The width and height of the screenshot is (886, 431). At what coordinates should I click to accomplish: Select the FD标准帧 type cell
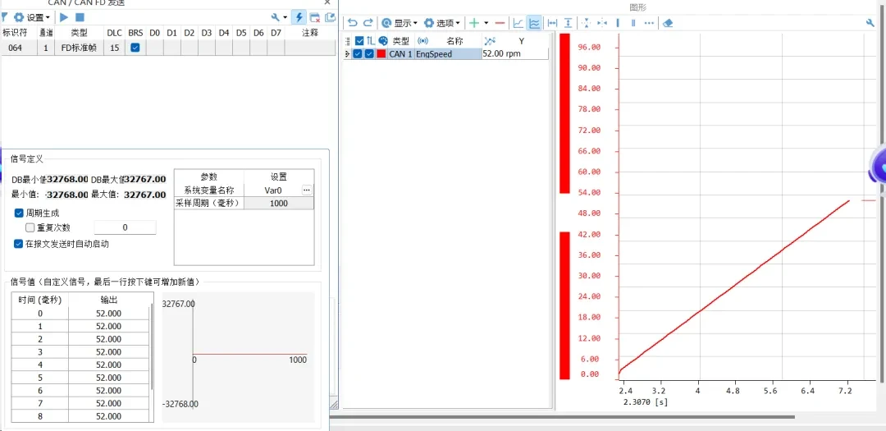tap(79, 48)
